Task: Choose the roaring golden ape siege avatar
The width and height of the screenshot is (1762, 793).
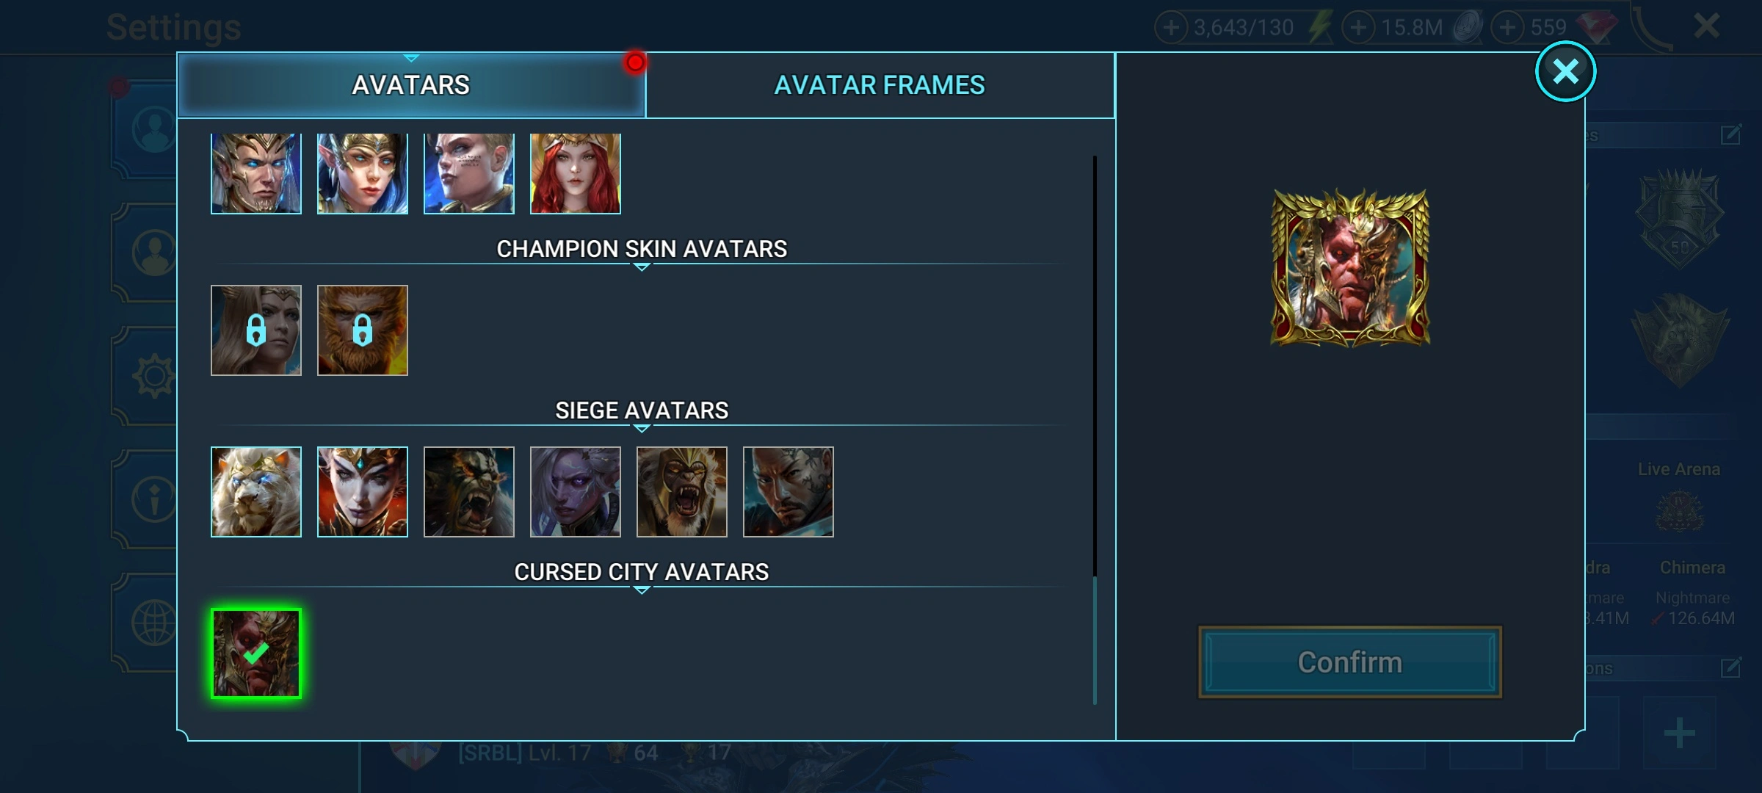Action: tap(681, 492)
